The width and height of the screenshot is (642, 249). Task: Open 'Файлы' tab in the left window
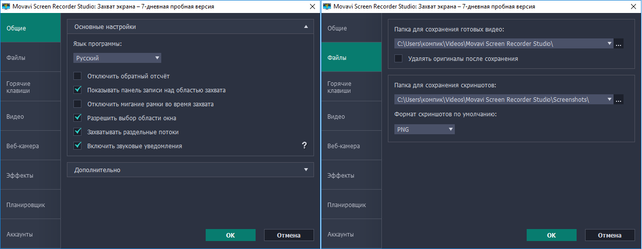point(30,57)
